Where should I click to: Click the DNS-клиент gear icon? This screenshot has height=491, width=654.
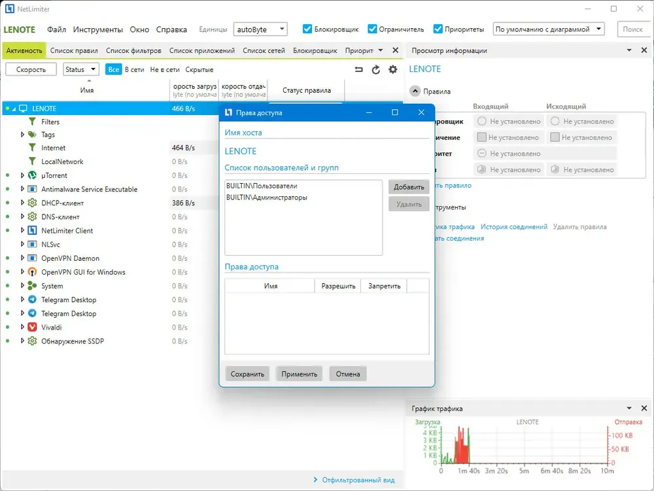tap(32, 217)
